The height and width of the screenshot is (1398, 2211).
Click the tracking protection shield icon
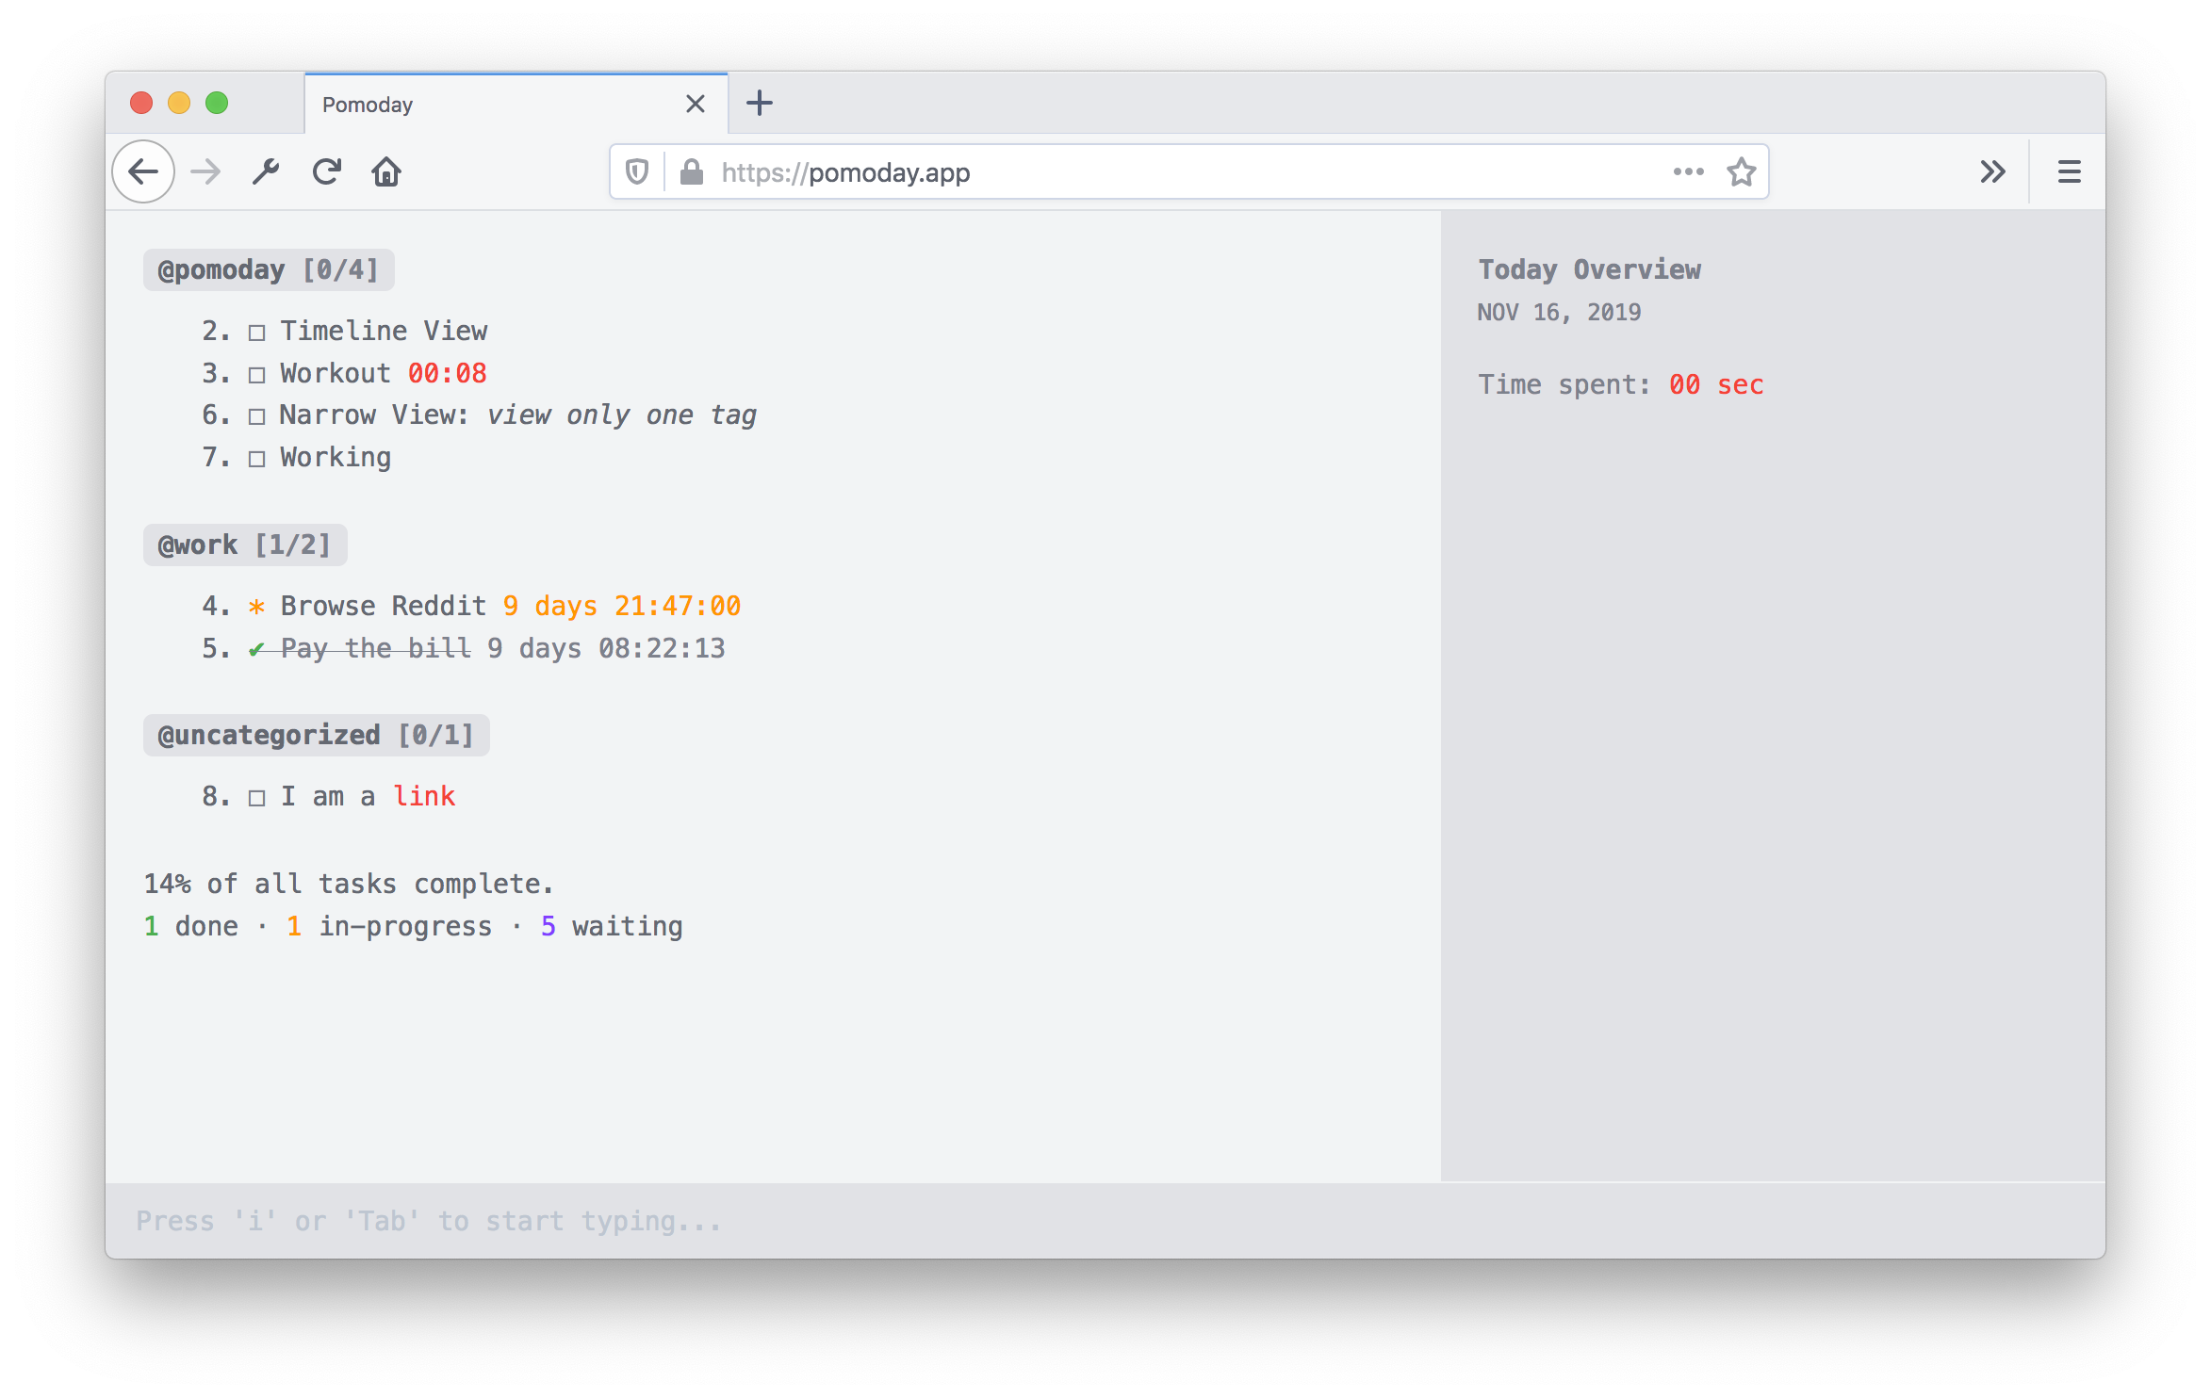tap(637, 171)
